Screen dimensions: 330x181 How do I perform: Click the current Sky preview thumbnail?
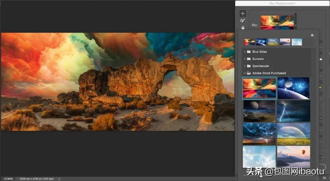277,22
